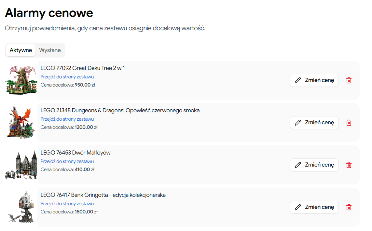
Task: Remove the Dwór Malfoyów alert with trash icon
Action: click(349, 165)
